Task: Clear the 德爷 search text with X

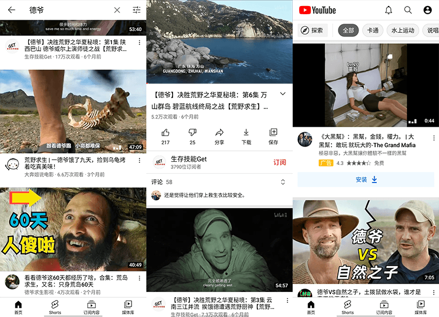Action: 117,10
